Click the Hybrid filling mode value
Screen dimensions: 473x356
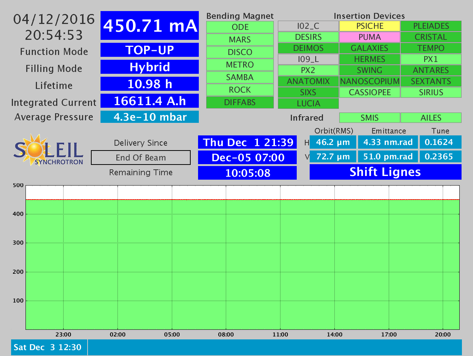[x=150, y=67]
